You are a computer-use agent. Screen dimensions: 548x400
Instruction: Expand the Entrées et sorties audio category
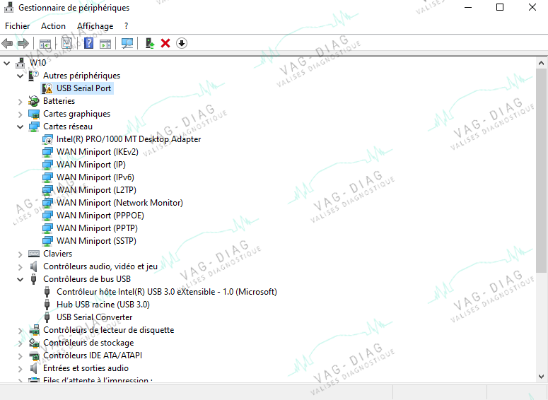(21, 369)
